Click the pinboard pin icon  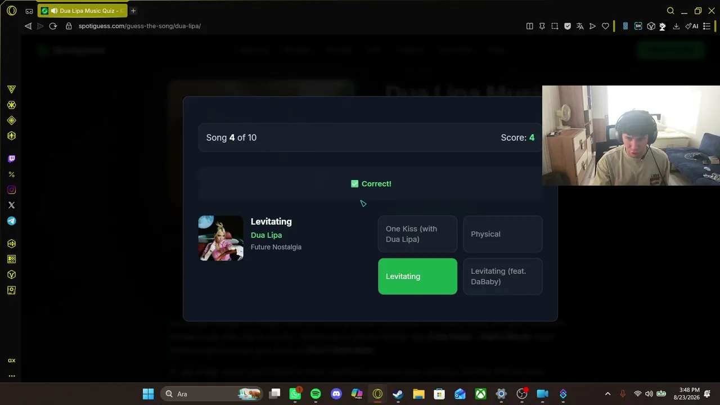(542, 26)
